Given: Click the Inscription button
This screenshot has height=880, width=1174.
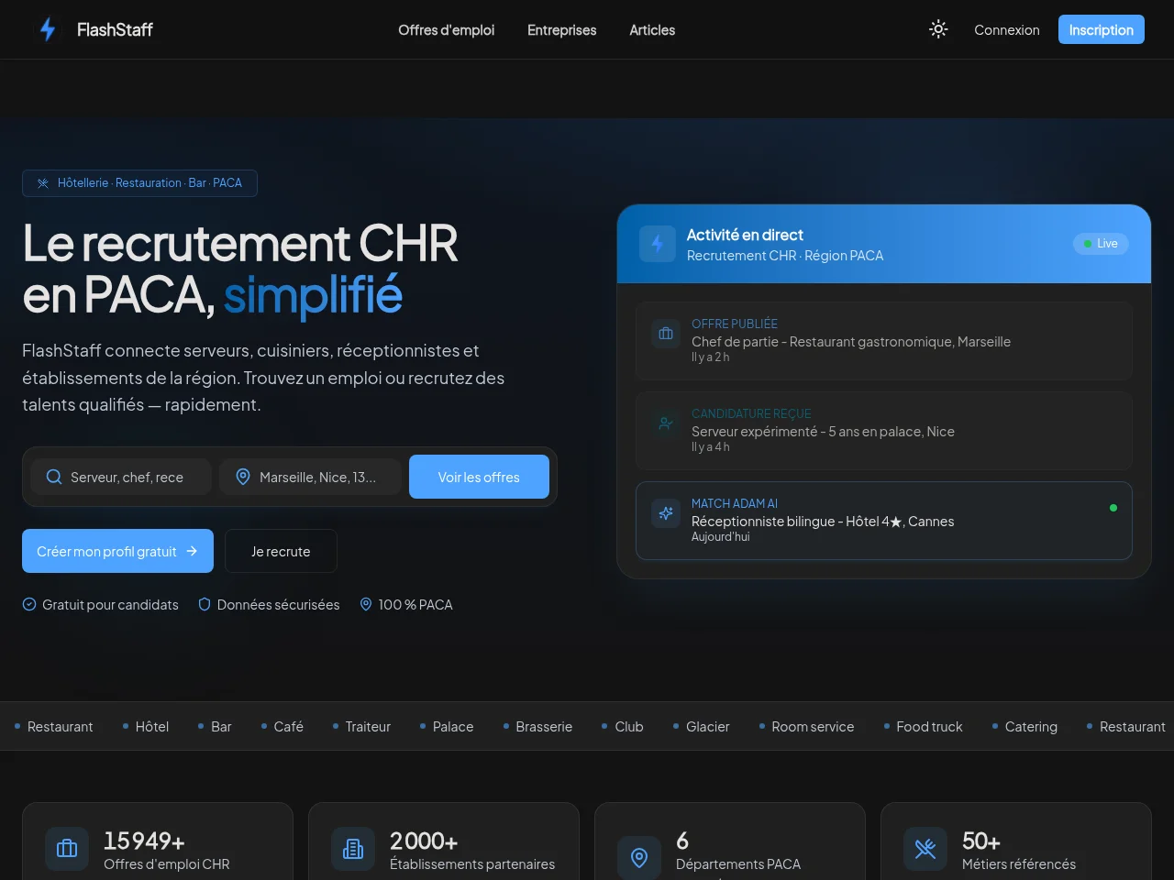Looking at the screenshot, I should coord(1102,29).
